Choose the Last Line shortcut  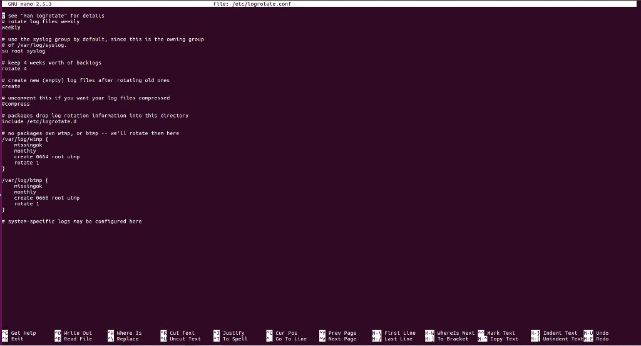point(398,339)
